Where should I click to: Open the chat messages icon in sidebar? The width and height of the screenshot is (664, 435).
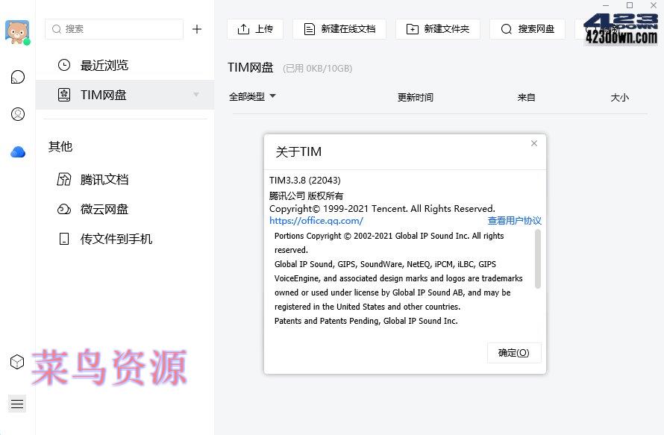[x=16, y=76]
